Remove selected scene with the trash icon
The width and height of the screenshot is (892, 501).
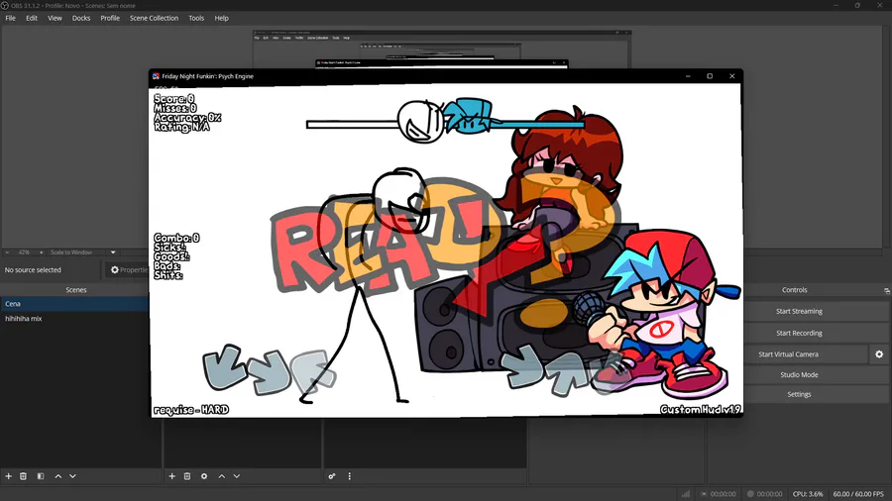point(24,476)
